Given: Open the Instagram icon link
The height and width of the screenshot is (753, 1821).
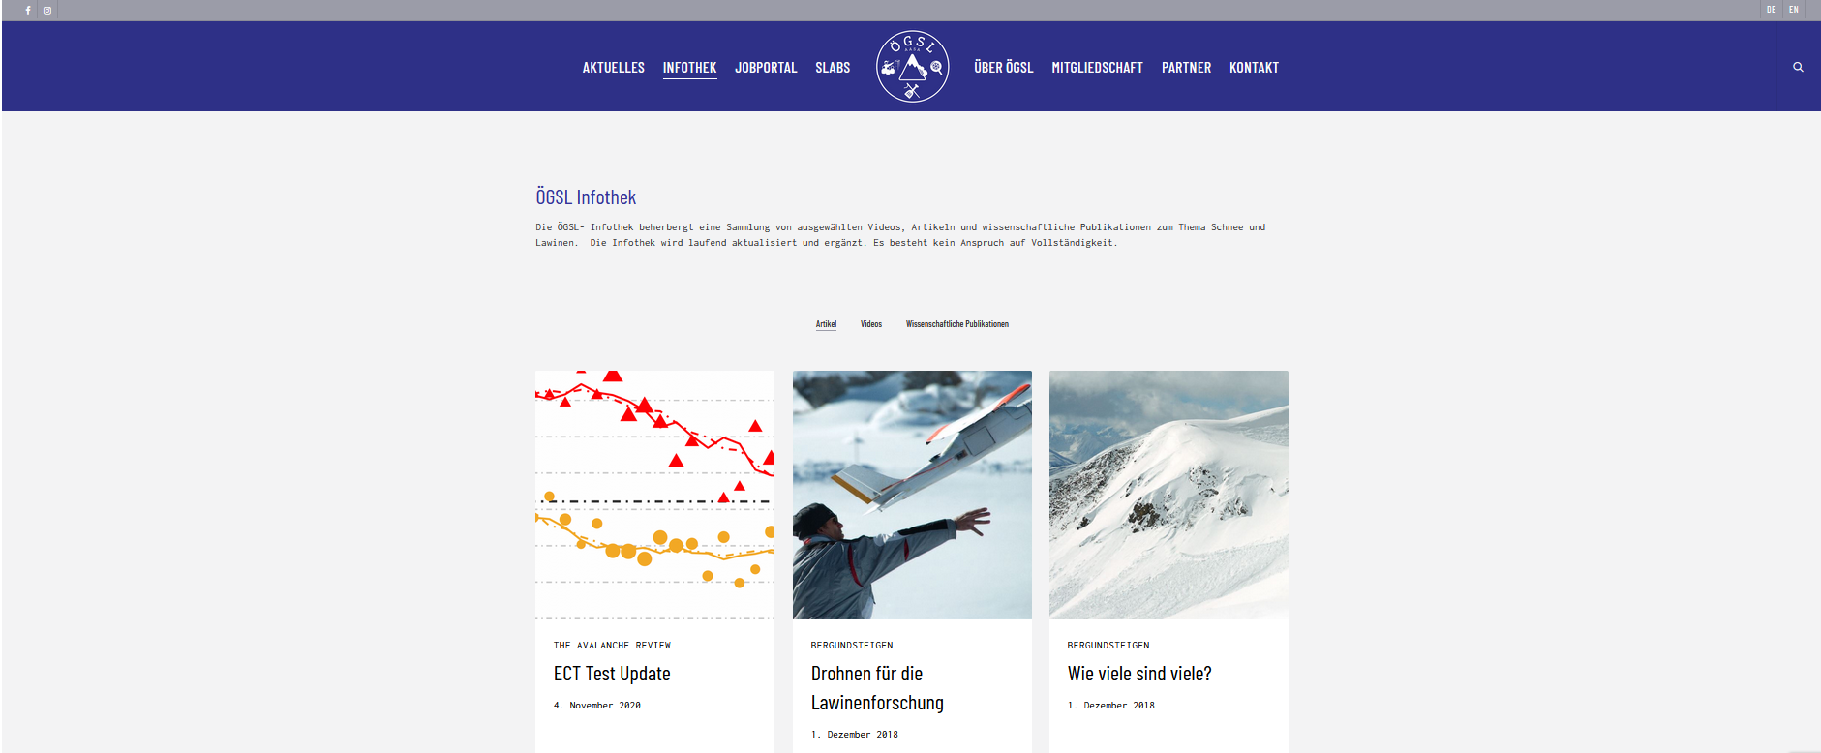Looking at the screenshot, I should [x=47, y=11].
